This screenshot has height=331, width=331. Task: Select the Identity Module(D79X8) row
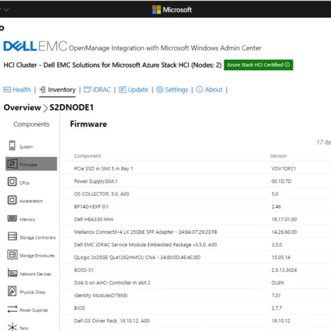195,295
